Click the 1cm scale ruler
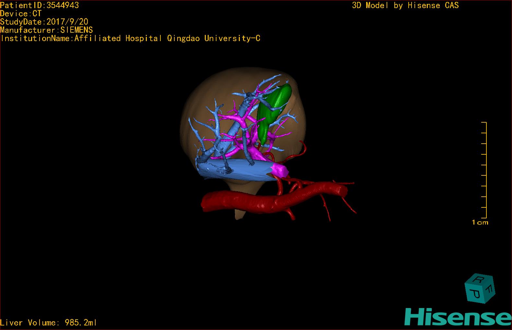Image resolution: width=512 pixels, height=330 pixels. click(484, 170)
